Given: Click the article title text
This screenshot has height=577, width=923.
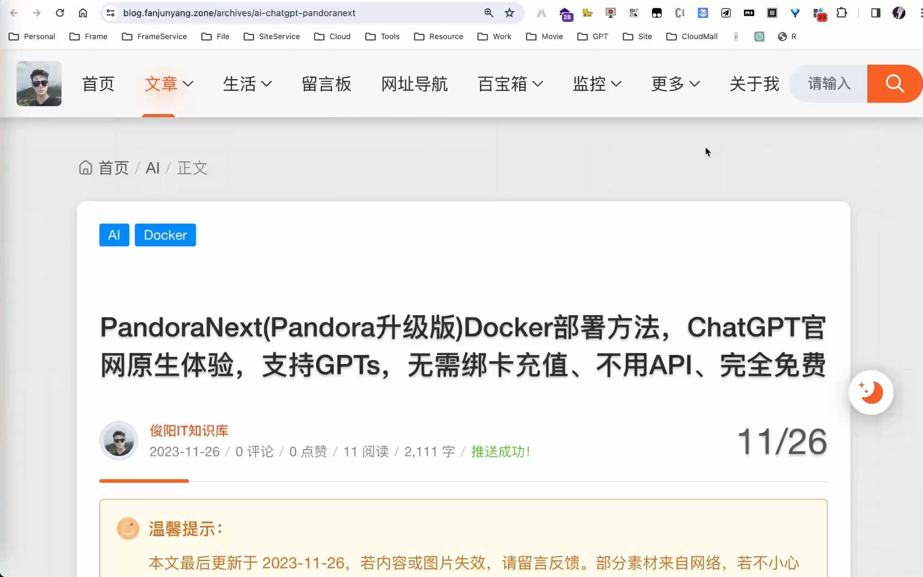Looking at the screenshot, I should coord(463,346).
